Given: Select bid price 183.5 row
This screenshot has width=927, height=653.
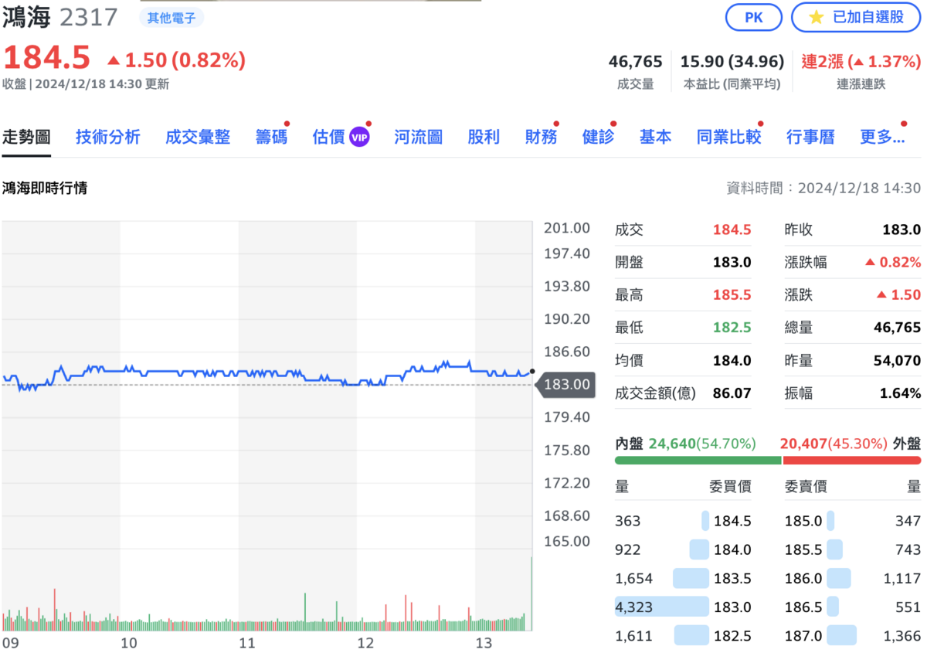Looking at the screenshot, I should pyautogui.click(x=683, y=578).
